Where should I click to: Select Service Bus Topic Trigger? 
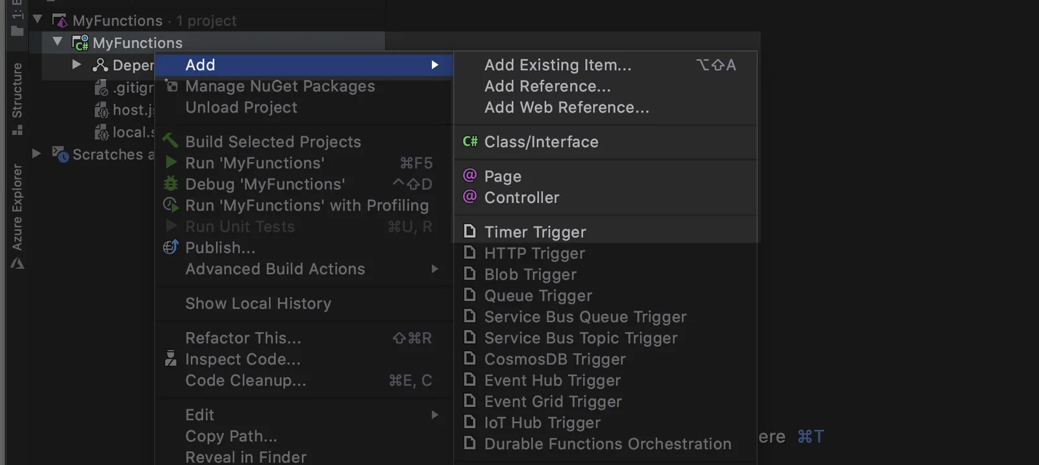pos(605,339)
